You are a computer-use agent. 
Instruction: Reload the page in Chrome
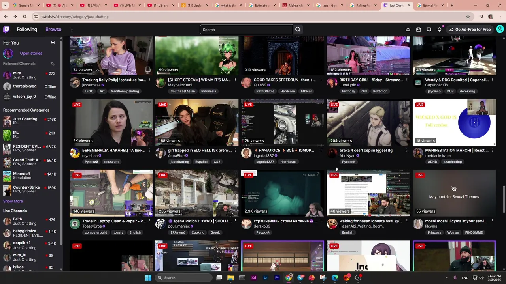25,17
